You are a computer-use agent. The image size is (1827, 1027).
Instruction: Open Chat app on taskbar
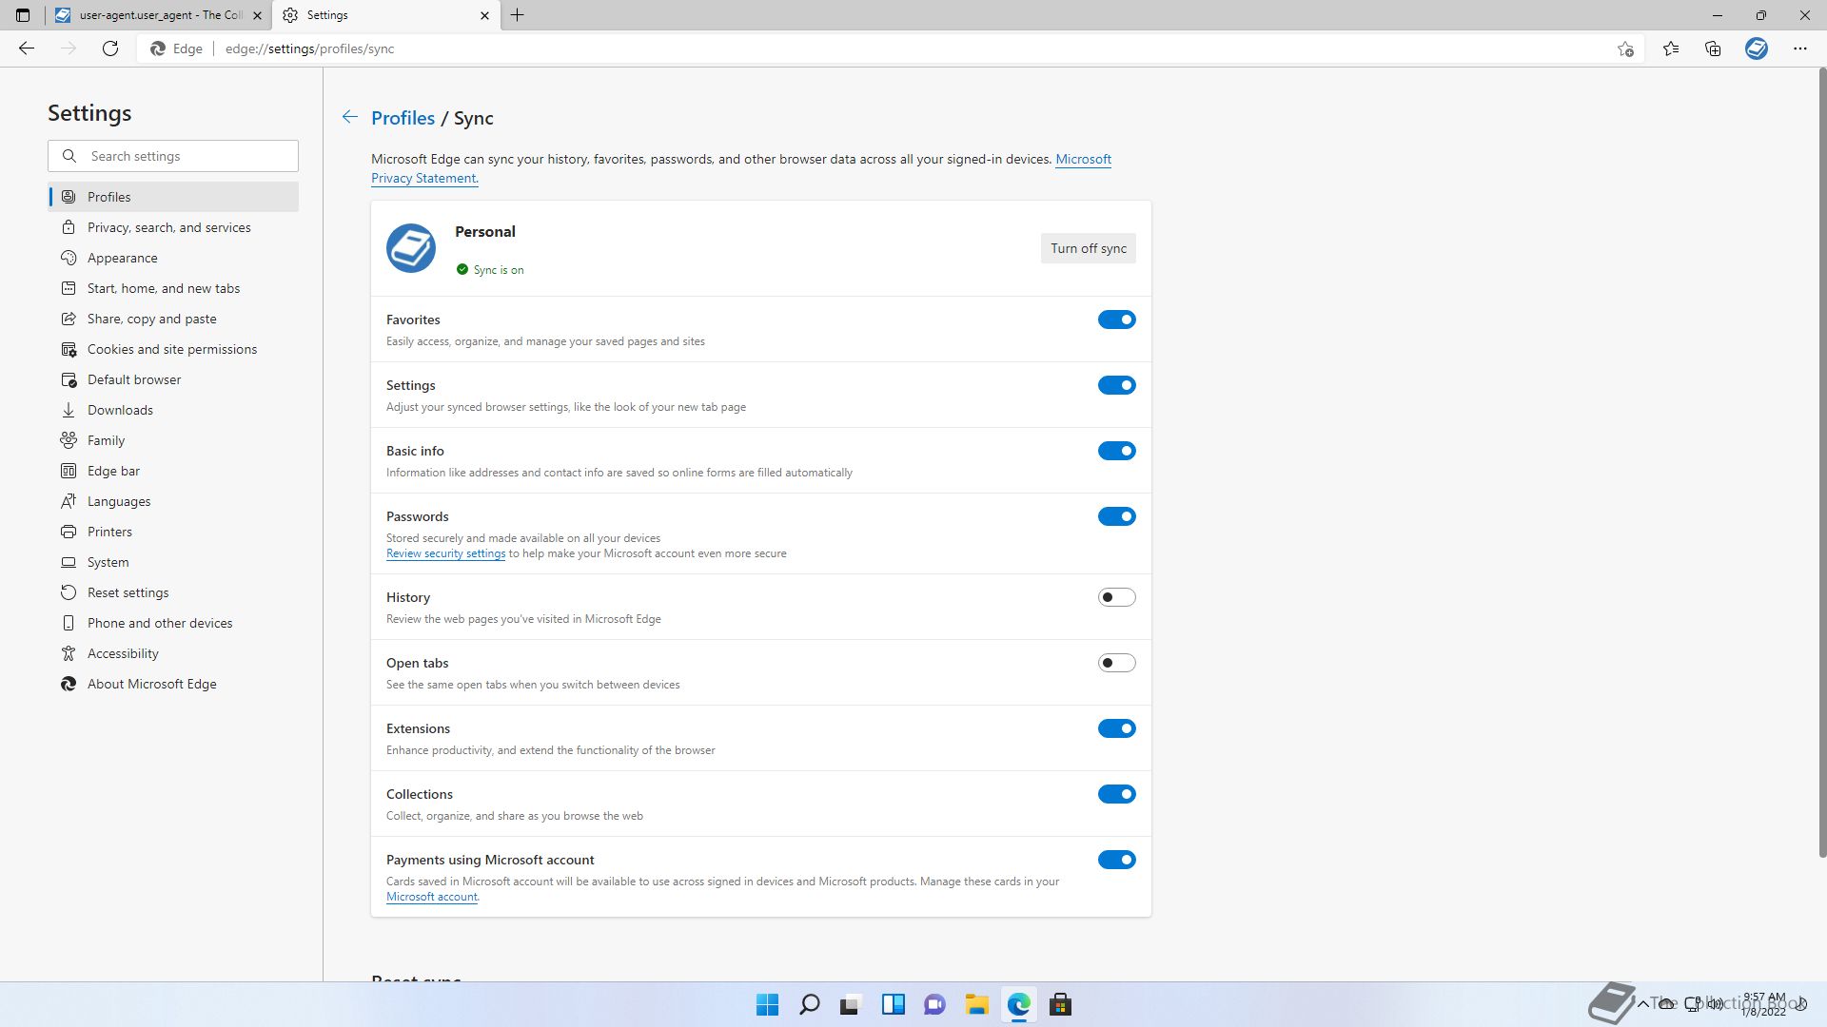click(934, 1005)
